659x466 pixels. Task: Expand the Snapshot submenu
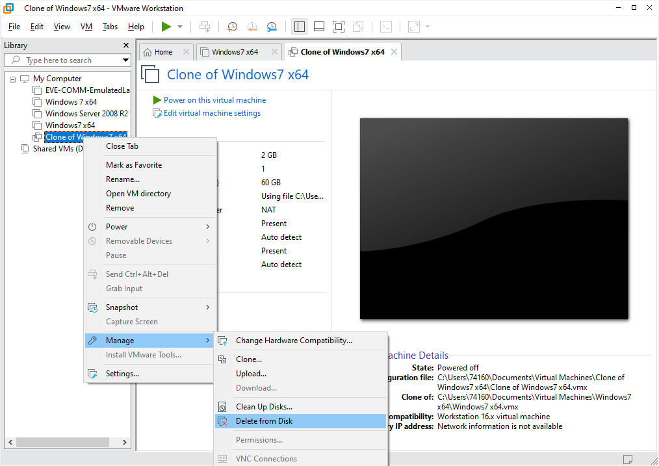[151, 307]
